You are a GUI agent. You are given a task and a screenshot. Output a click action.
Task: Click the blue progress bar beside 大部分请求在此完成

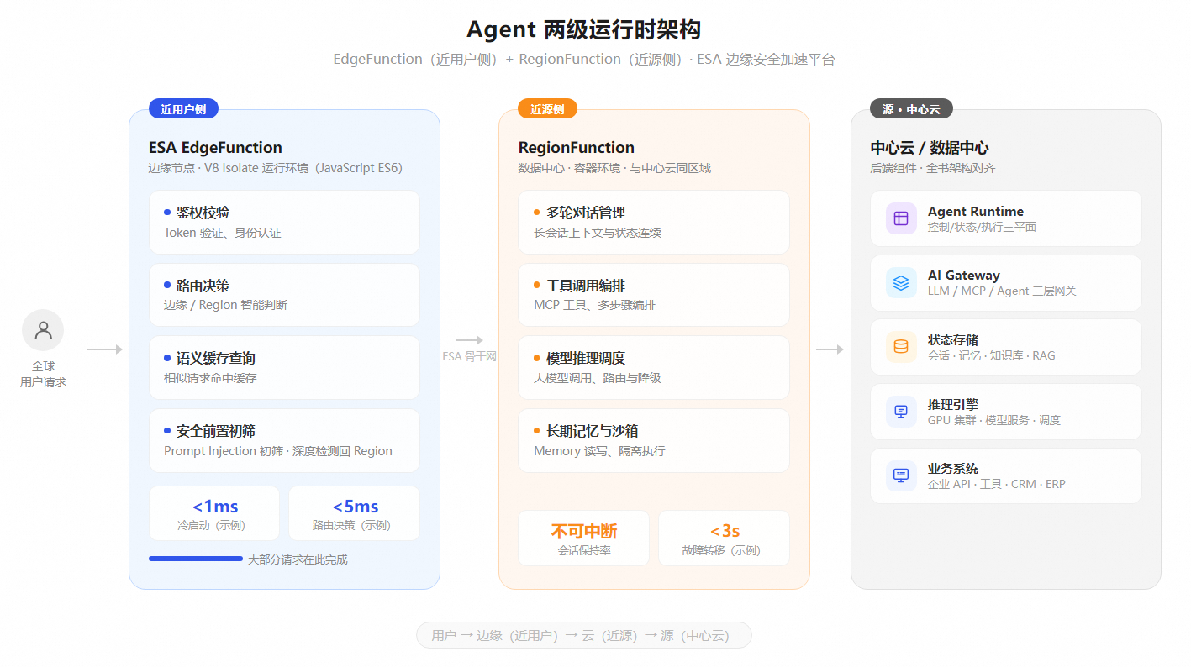(196, 559)
